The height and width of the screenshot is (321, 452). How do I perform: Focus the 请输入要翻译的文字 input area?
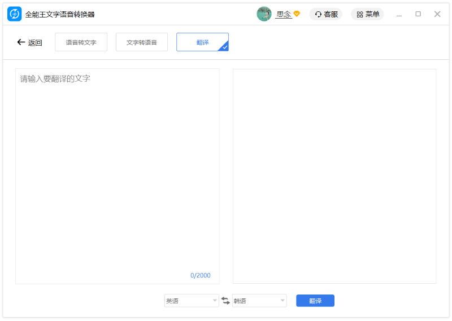tap(118, 176)
